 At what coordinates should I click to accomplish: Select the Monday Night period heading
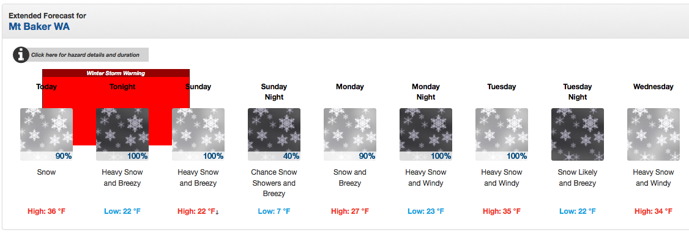coord(426,92)
